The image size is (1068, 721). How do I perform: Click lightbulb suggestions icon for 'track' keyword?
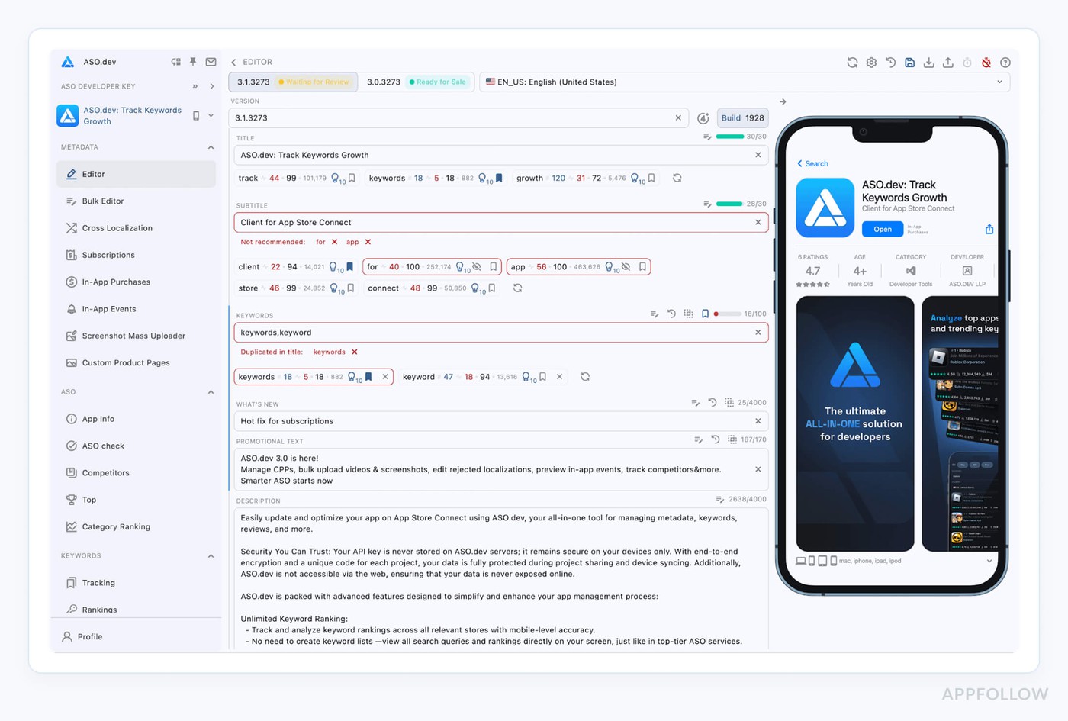point(335,179)
